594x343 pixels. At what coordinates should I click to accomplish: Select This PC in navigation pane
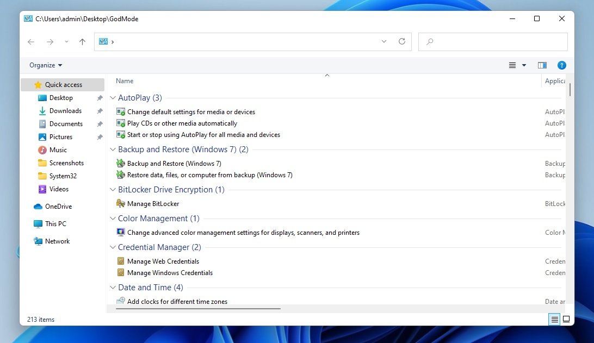point(55,224)
